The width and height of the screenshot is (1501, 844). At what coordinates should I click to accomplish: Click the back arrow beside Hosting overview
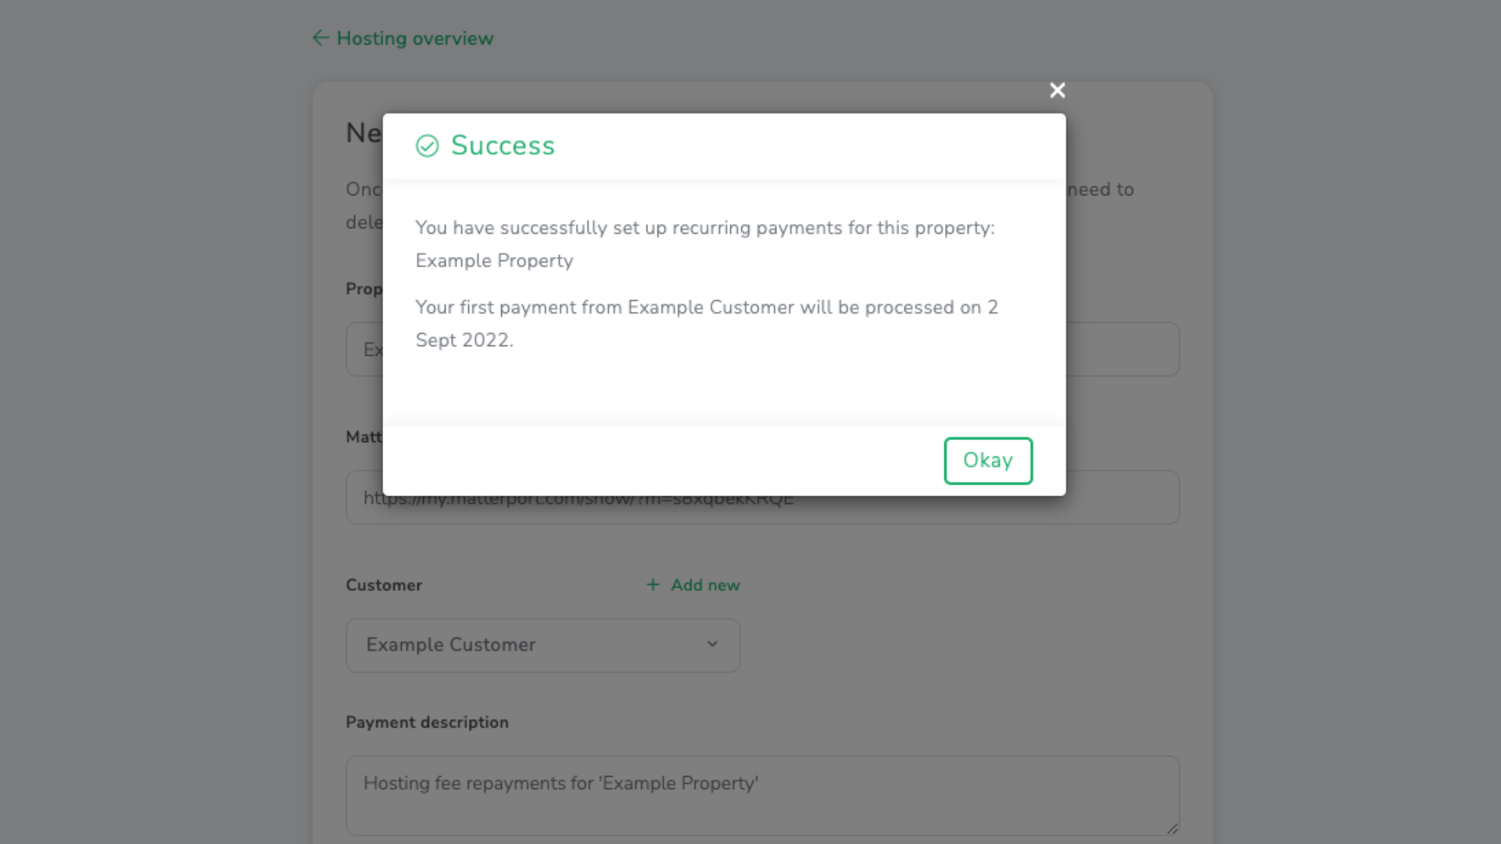(x=321, y=38)
